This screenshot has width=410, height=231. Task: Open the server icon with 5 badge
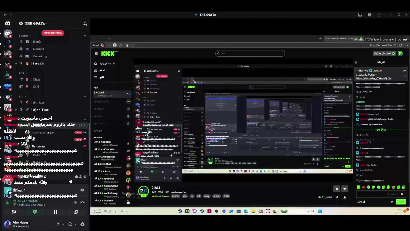pyautogui.click(x=8, y=87)
